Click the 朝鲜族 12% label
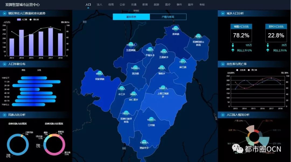The width and height of the screenshot is (291, 162). tap(61, 132)
